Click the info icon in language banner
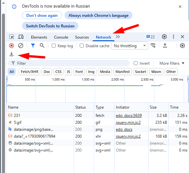The width and height of the screenshot is (189, 173). (14, 7)
